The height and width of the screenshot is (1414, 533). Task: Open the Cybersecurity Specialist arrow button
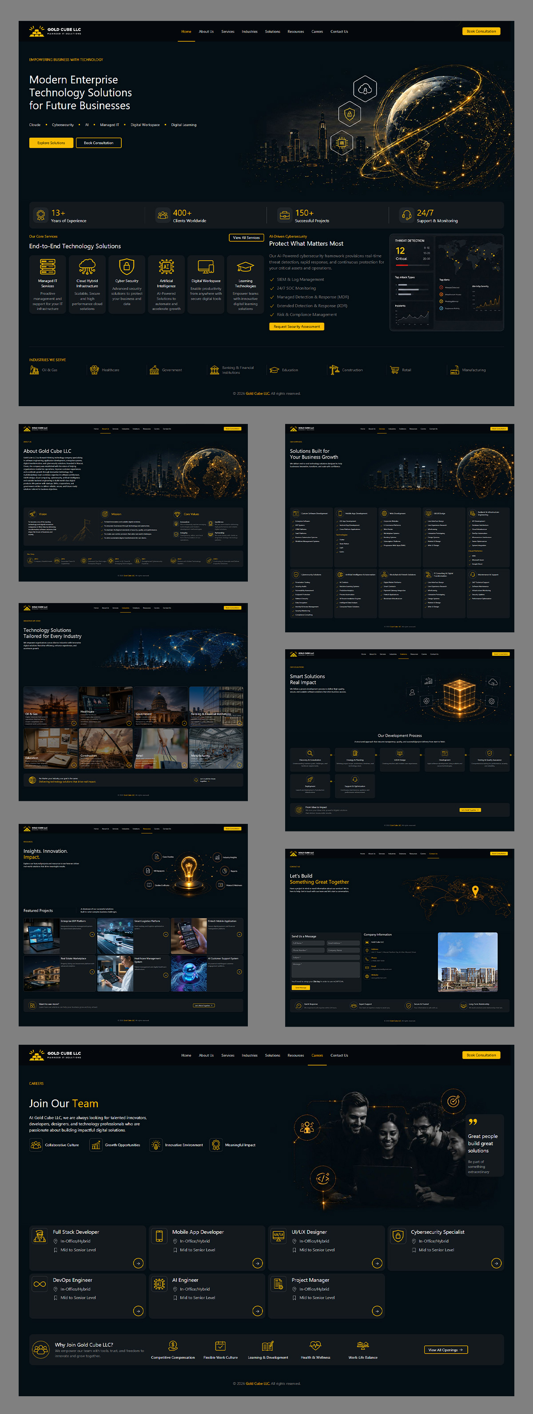pyautogui.click(x=496, y=1263)
